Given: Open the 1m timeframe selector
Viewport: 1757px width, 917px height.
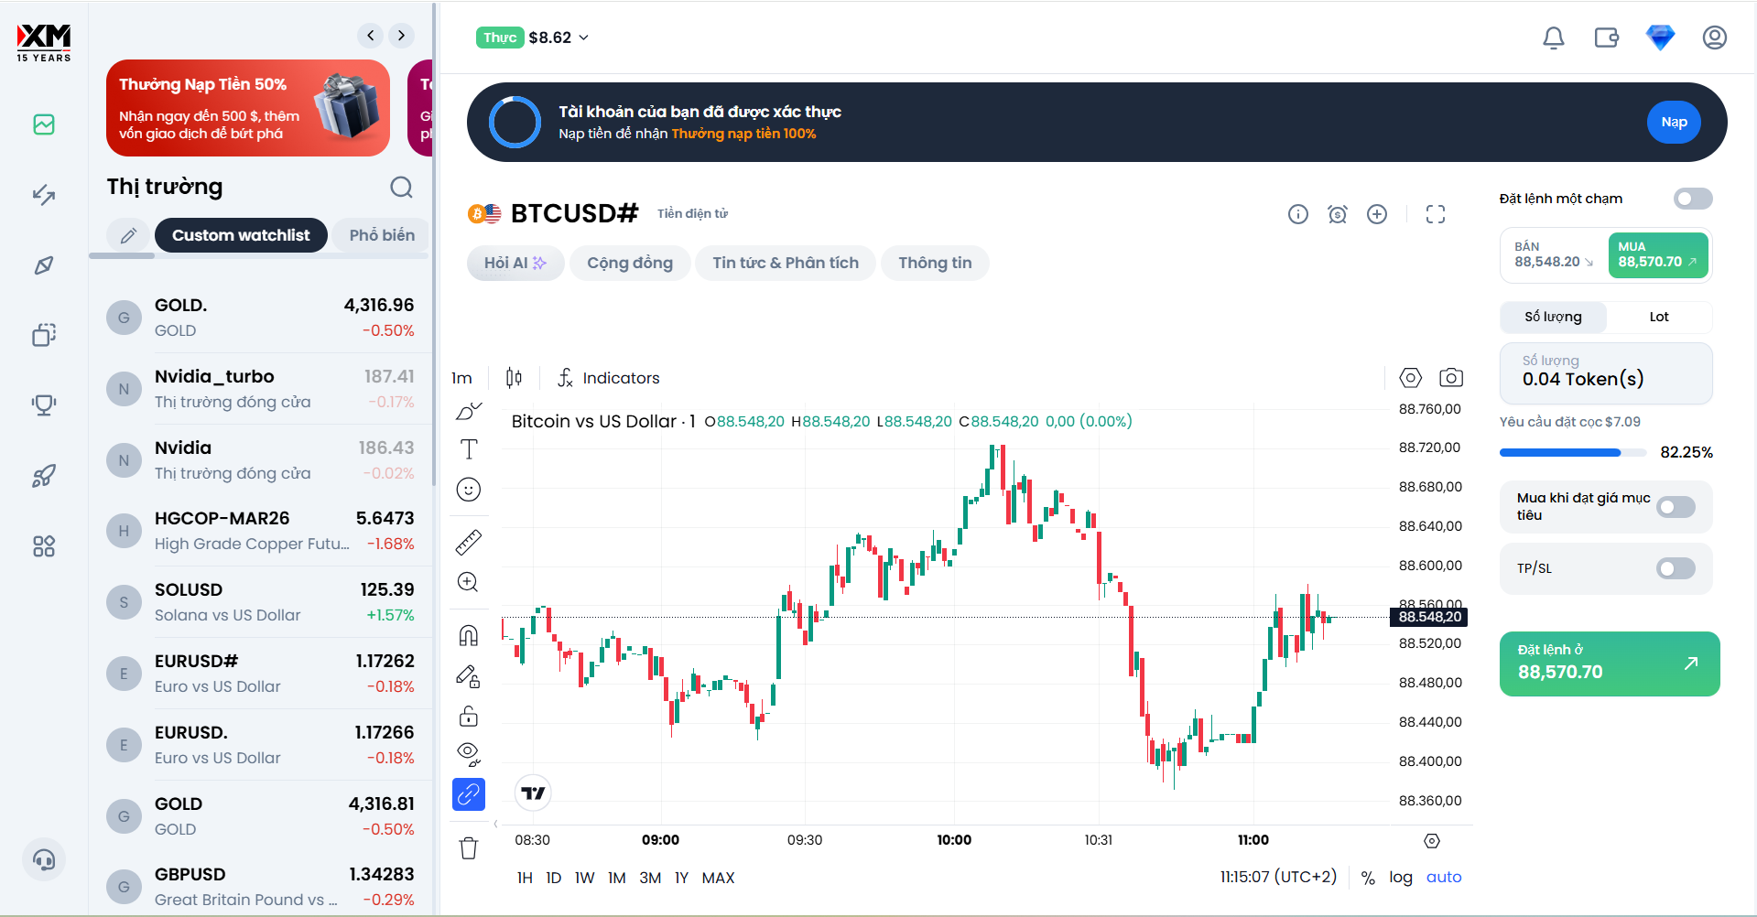Looking at the screenshot, I should click(x=461, y=377).
